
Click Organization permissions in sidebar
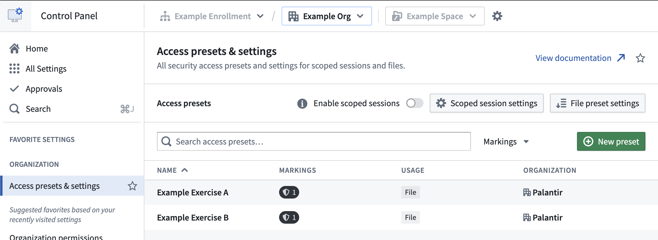57,236
